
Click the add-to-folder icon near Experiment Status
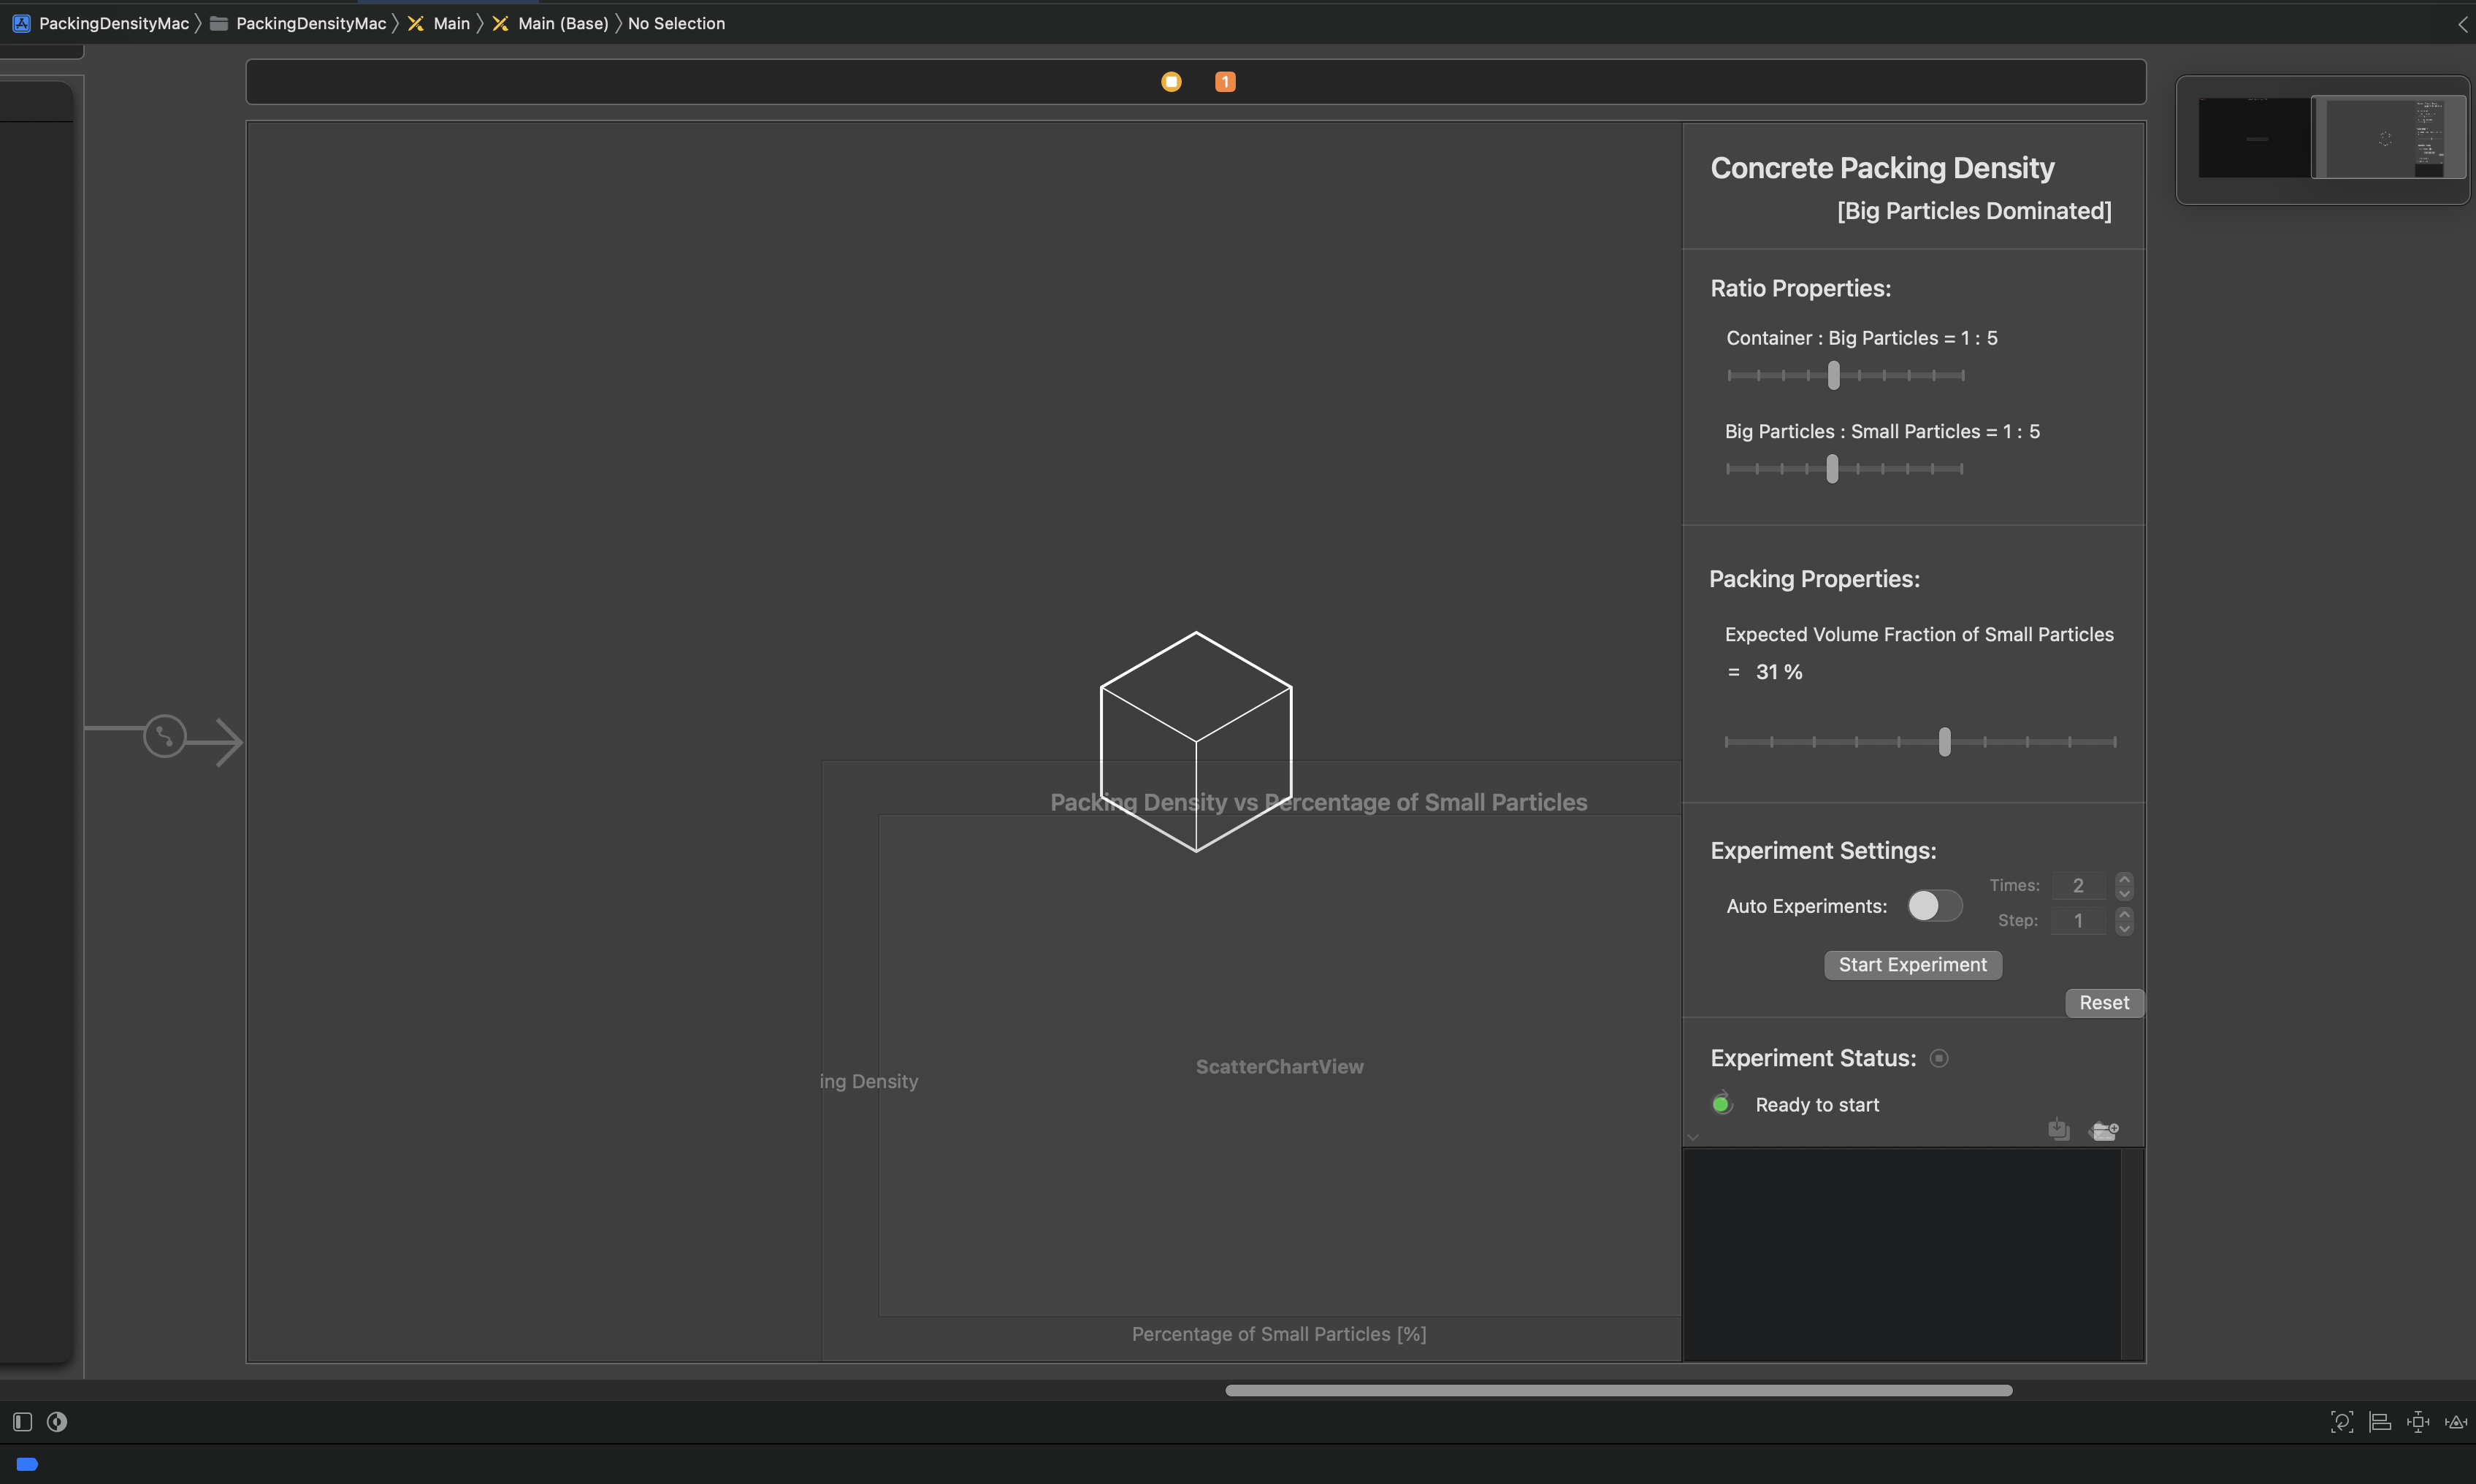[2105, 1129]
